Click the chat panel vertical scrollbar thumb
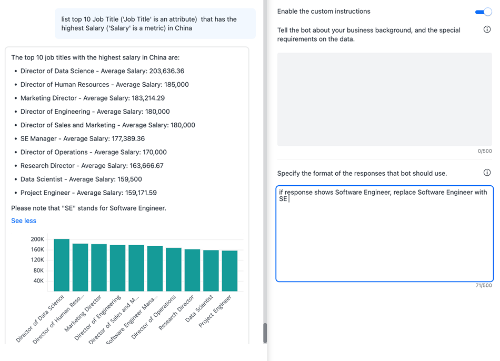500x361 pixels. coord(265,333)
